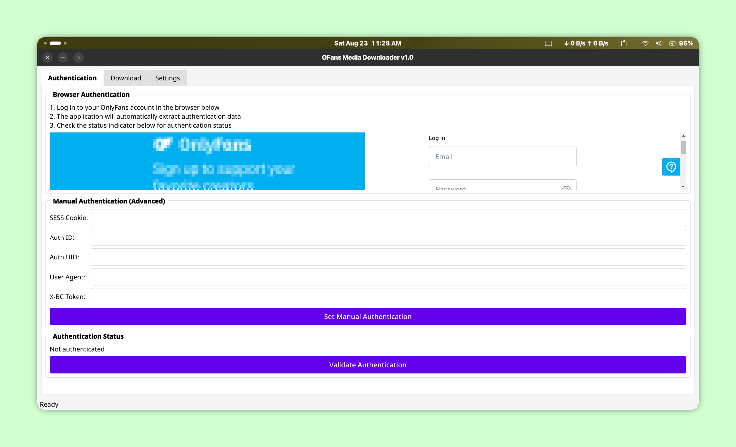Focus the Email login field

(x=502, y=157)
